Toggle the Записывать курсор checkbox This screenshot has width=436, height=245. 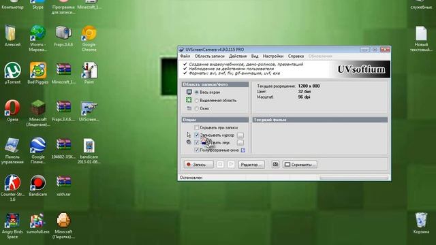point(197,135)
